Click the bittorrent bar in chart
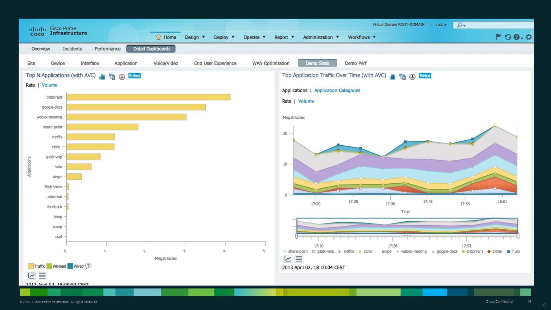Image resolution: width=551 pixels, height=310 pixels. 148,97
